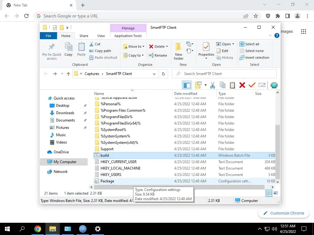The height and width of the screenshot is (235, 314).
Task: Click Invert selection in the ribbon
Action: pos(254,58)
